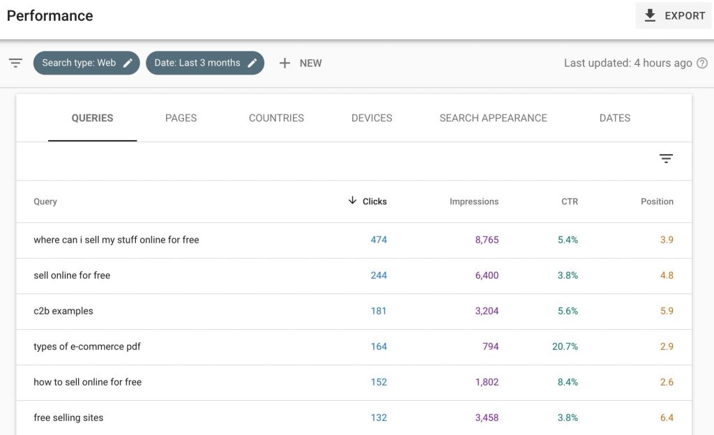This screenshot has height=435, width=714.
Task: Sort results by Impressions column
Action: [x=473, y=201]
